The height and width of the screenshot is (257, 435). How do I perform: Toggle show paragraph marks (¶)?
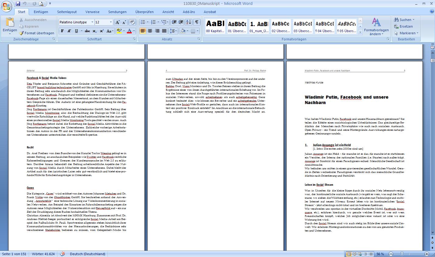[197, 22]
